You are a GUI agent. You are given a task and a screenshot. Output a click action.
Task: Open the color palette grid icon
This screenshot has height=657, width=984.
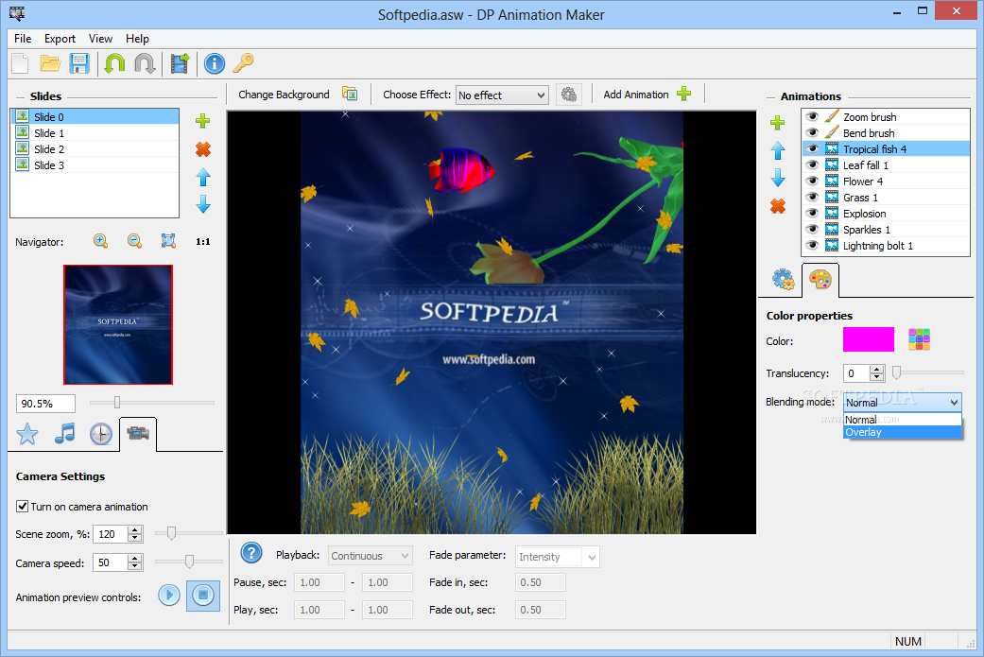pos(920,339)
